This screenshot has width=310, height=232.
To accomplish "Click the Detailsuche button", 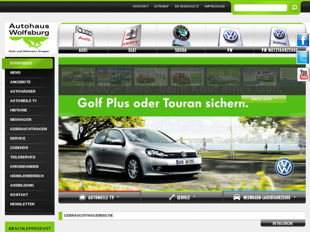I will (x=283, y=223).
